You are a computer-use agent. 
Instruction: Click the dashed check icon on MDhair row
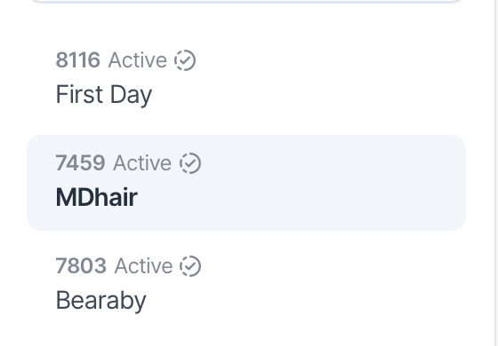click(190, 163)
